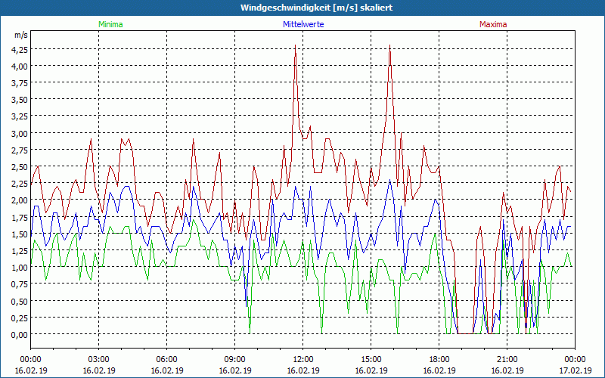This screenshot has width=605, height=378.
Task: Click the 3,00 y-axis value
Action: (20, 133)
